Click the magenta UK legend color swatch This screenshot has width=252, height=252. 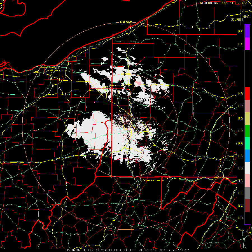(x=247, y=44)
